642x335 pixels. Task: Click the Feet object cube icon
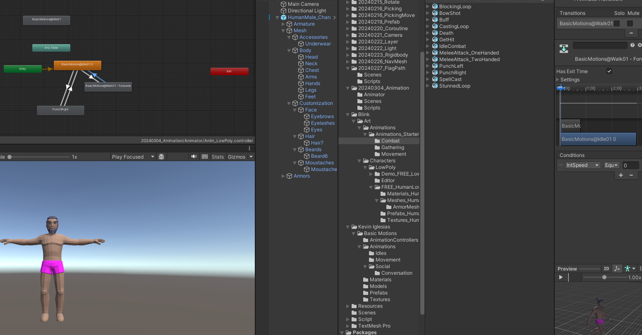click(301, 97)
